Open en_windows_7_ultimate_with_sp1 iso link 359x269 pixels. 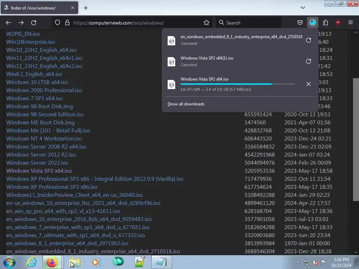pos(75,235)
